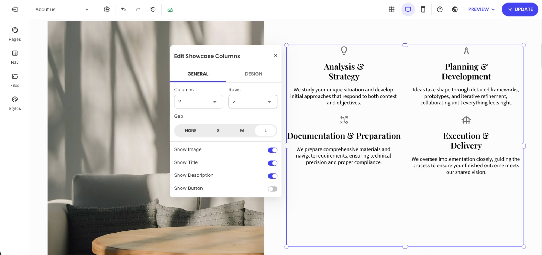Set gap to S
This screenshot has width=542, height=255.
[218, 130]
